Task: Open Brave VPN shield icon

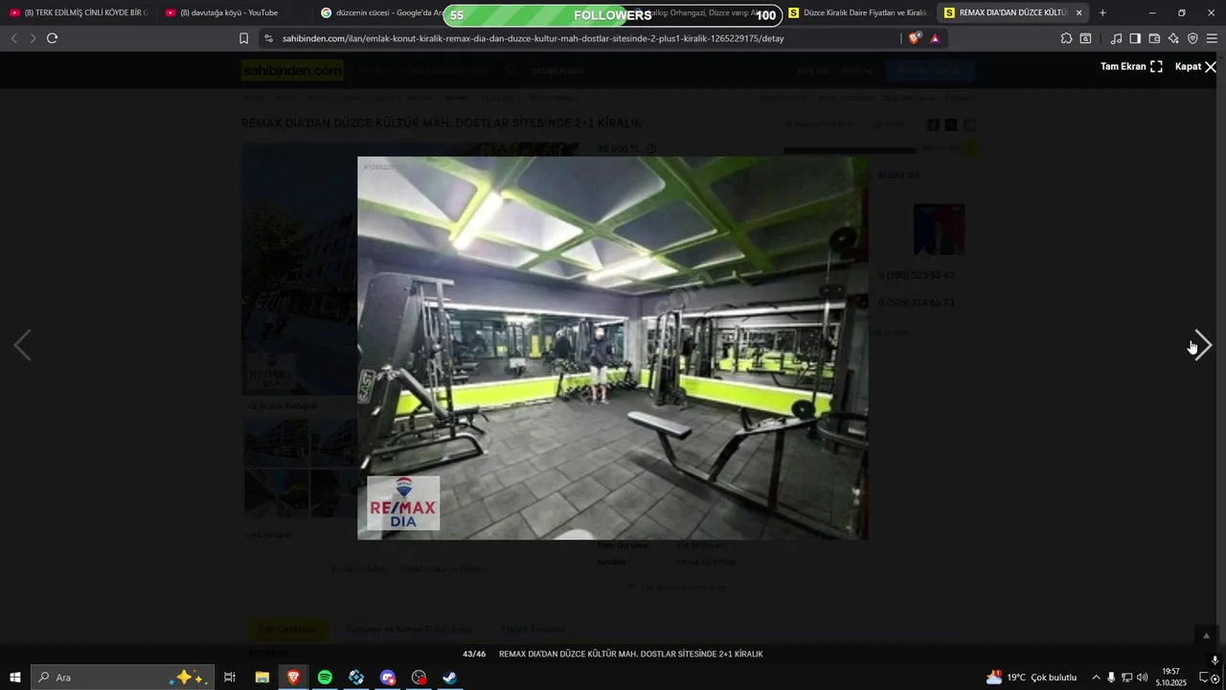Action: [x=1192, y=38]
